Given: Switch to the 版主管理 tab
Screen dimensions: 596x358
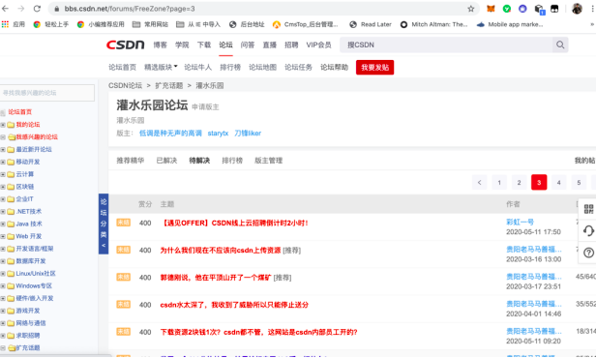Looking at the screenshot, I should coord(268,161).
